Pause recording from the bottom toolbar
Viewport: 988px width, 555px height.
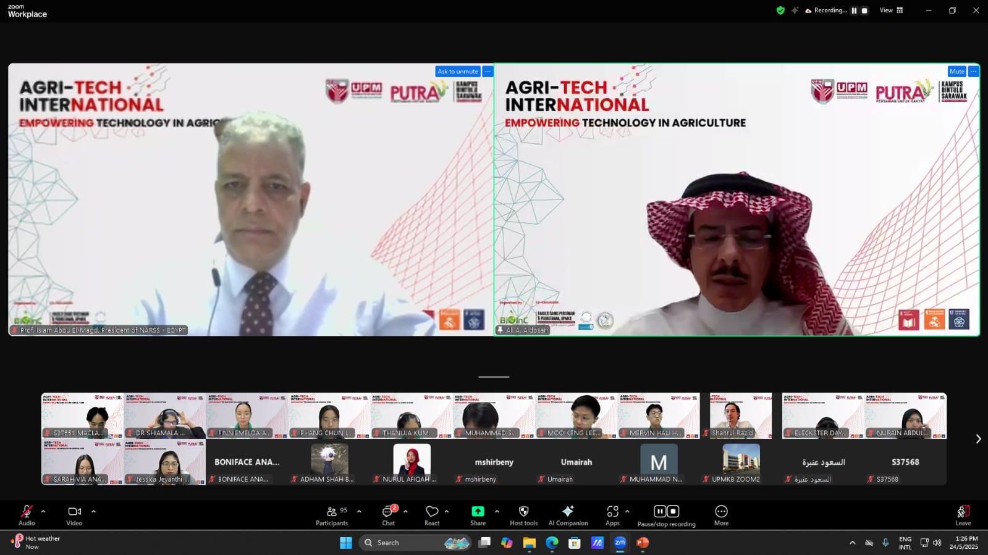click(660, 511)
